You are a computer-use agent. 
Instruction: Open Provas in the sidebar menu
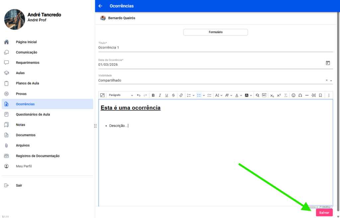21,94
